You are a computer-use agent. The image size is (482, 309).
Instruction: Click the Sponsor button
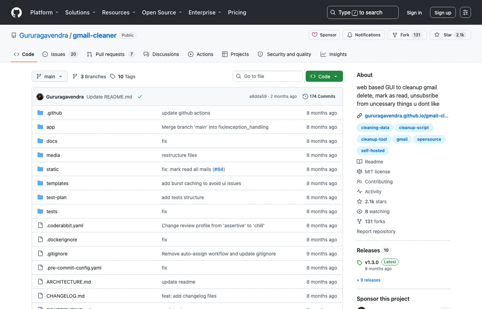click(x=324, y=35)
